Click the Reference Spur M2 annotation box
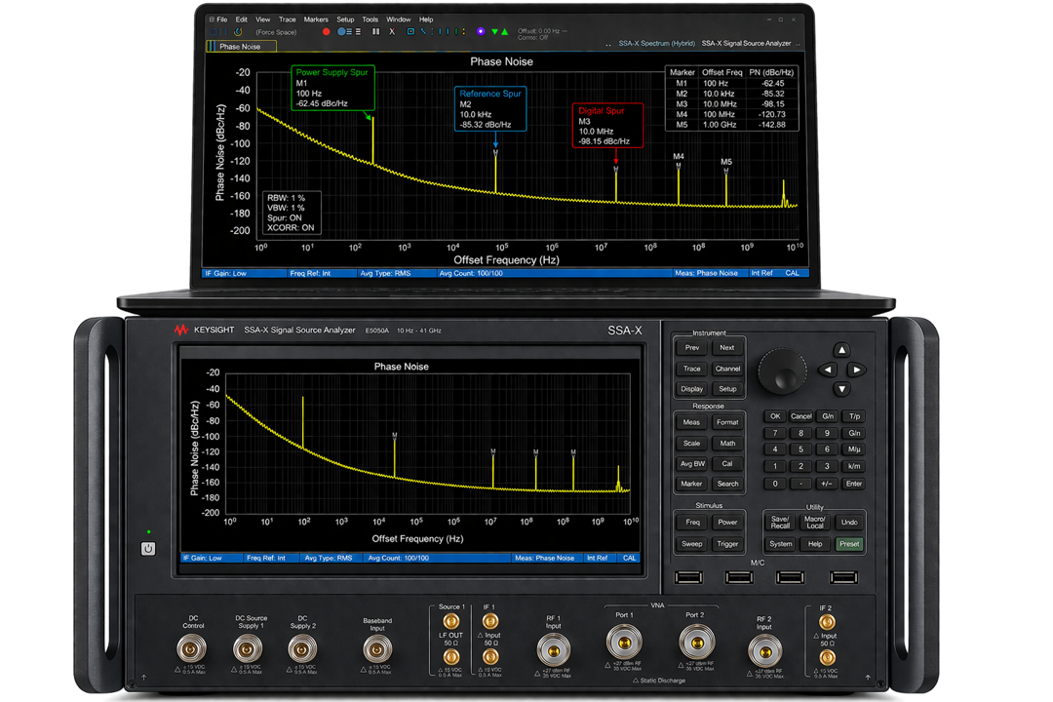The height and width of the screenshot is (702, 1053). pyautogui.click(x=490, y=109)
